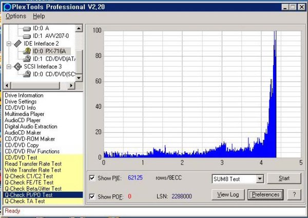Click the Ready status bar text
This screenshot has width=308, height=218.
(12, 211)
